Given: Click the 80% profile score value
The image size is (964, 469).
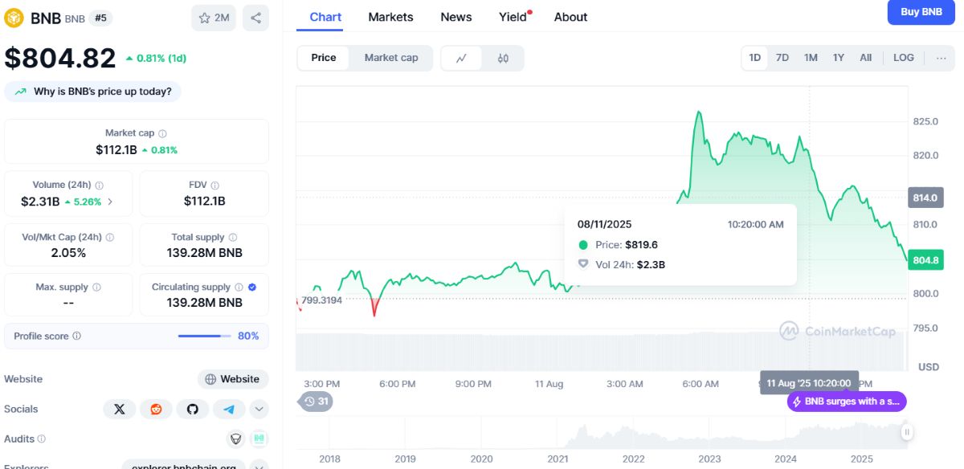Looking at the screenshot, I should pyautogui.click(x=248, y=336).
